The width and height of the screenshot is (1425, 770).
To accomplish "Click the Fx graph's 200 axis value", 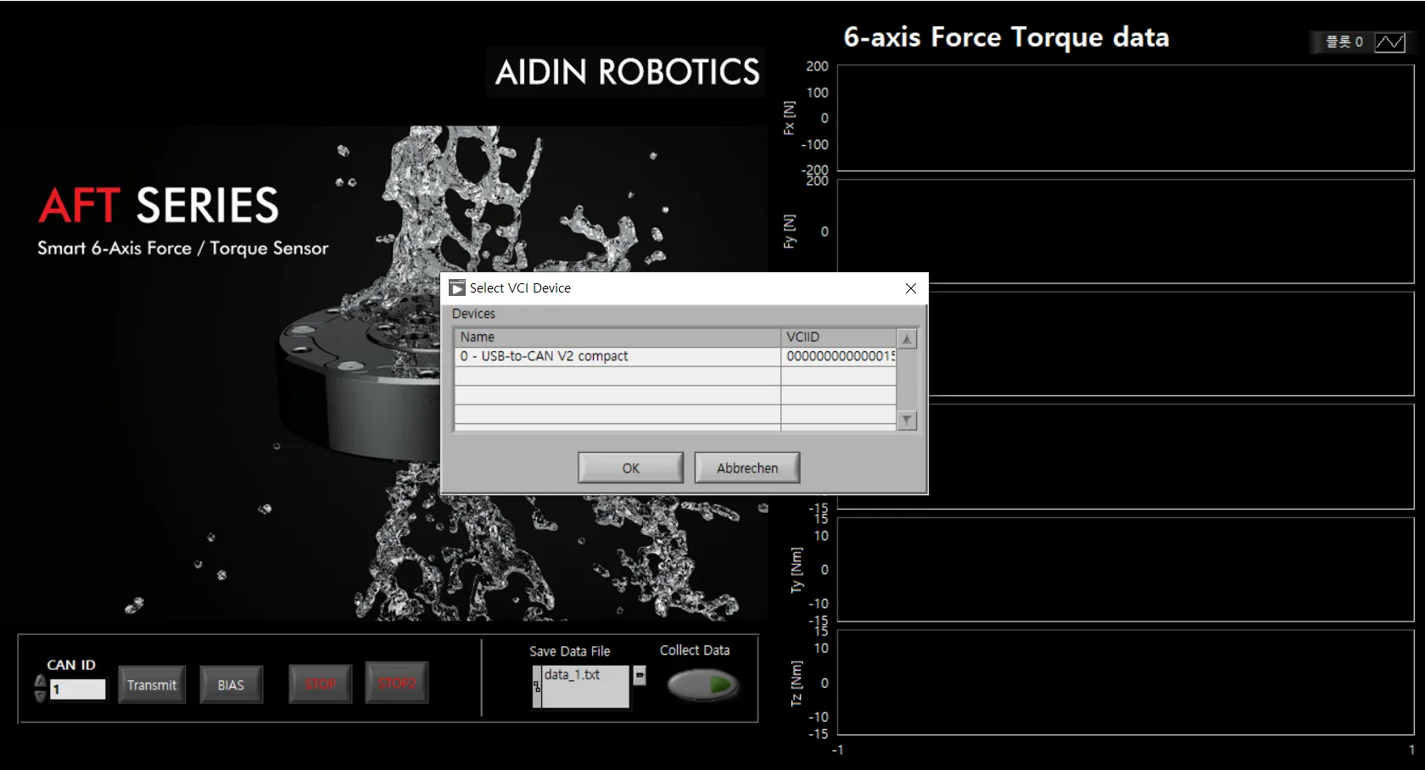I will 817,66.
